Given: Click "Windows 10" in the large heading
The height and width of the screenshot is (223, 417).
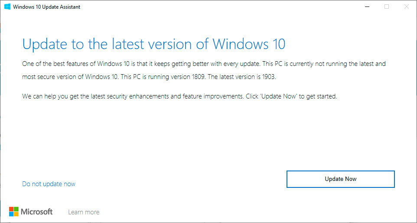Looking at the screenshot, I should [249, 44].
